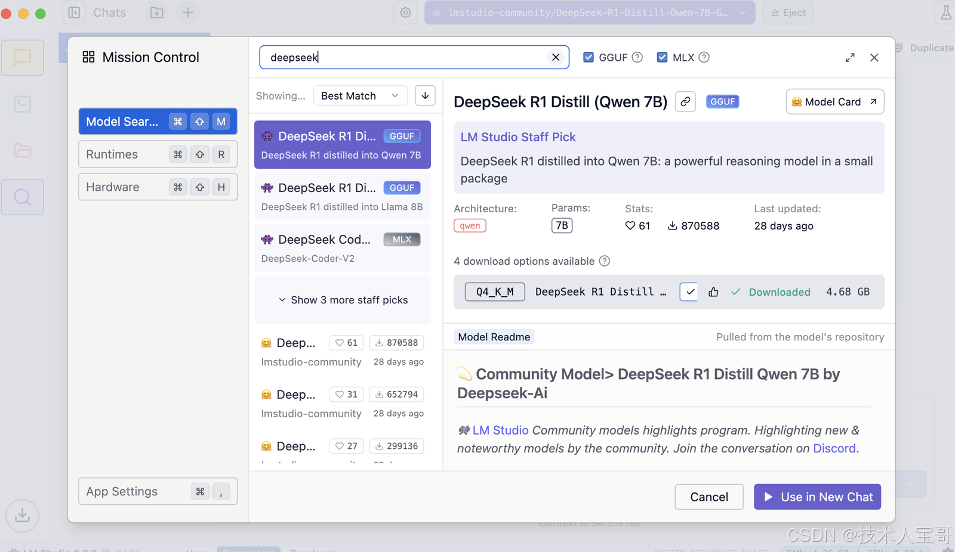Open model settings gear icon in top bar

click(405, 13)
